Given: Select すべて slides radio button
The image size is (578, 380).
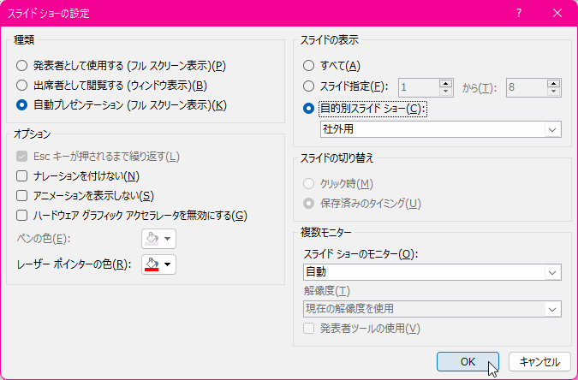Looking at the screenshot, I should coord(309,66).
